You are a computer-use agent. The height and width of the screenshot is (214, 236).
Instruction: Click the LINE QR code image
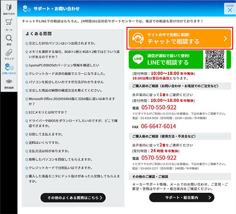(215, 60)
